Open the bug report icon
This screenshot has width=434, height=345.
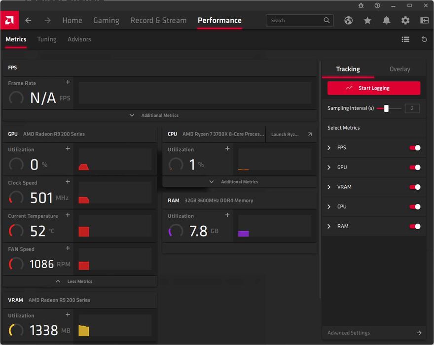click(x=361, y=5)
